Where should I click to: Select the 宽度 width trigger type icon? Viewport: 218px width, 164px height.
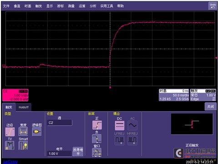(23, 132)
